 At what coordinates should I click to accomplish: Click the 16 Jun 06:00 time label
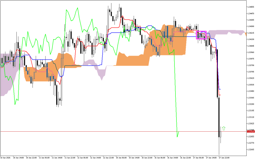click(160, 158)
